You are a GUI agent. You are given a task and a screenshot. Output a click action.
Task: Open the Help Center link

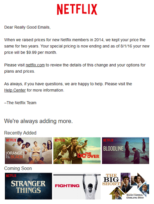point(15,90)
